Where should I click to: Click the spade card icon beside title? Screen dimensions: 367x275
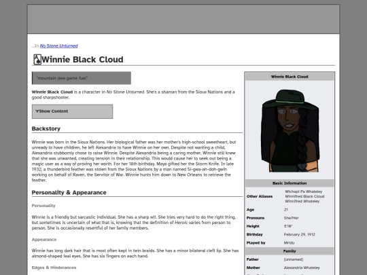37,59
